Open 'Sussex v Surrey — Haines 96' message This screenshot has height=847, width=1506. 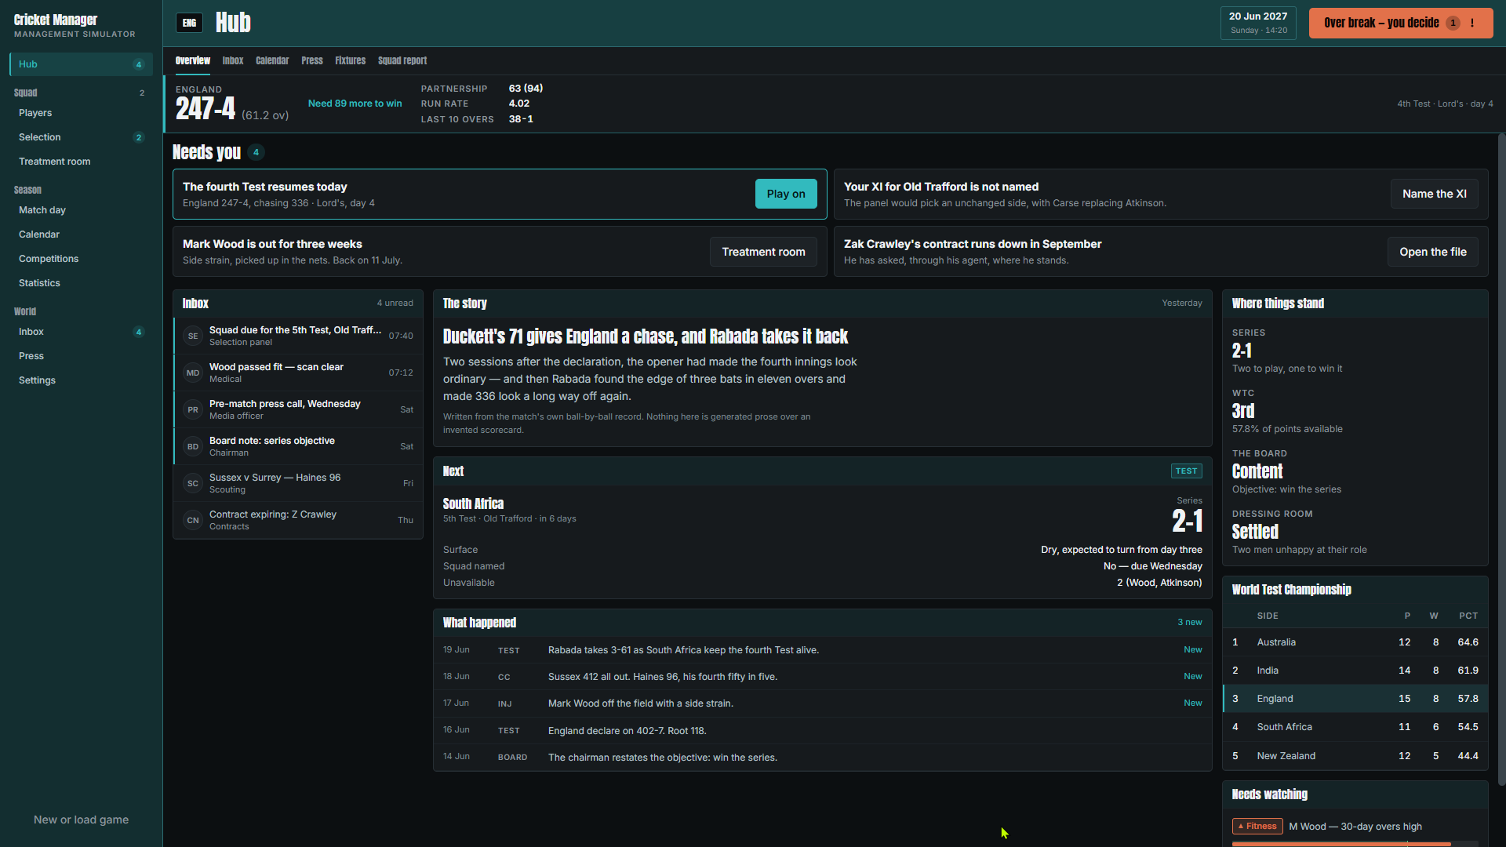click(298, 483)
